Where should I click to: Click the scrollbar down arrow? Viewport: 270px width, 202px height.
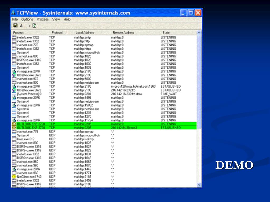199,185
